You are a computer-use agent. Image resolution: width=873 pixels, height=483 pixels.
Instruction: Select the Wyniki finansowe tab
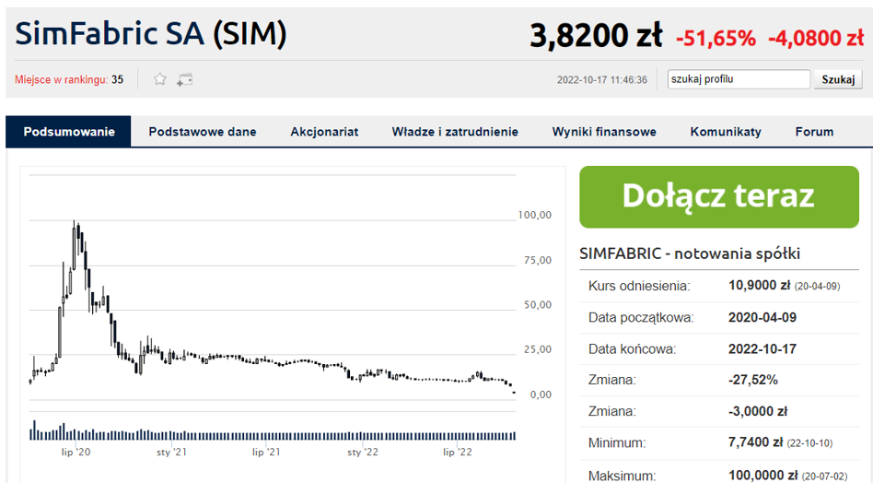click(604, 132)
